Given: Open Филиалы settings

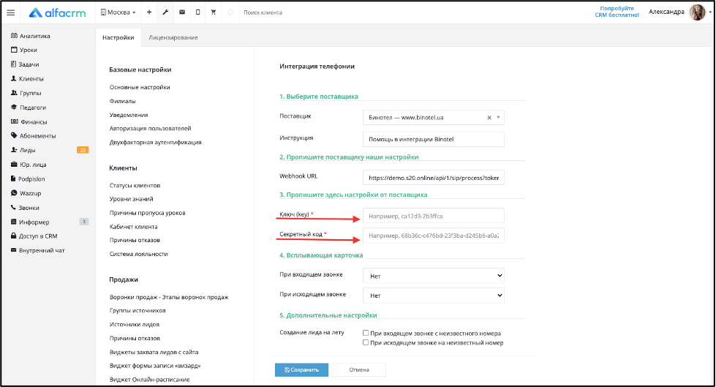Looking at the screenshot, I should pyautogui.click(x=122, y=101).
